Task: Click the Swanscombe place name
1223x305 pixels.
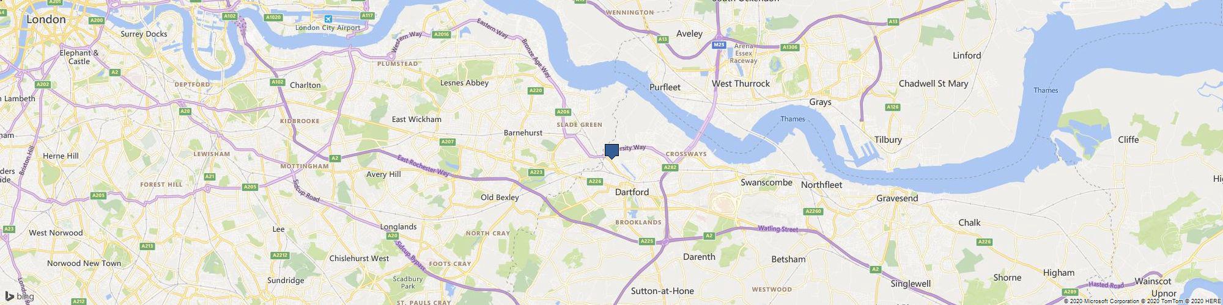Action: click(x=766, y=182)
